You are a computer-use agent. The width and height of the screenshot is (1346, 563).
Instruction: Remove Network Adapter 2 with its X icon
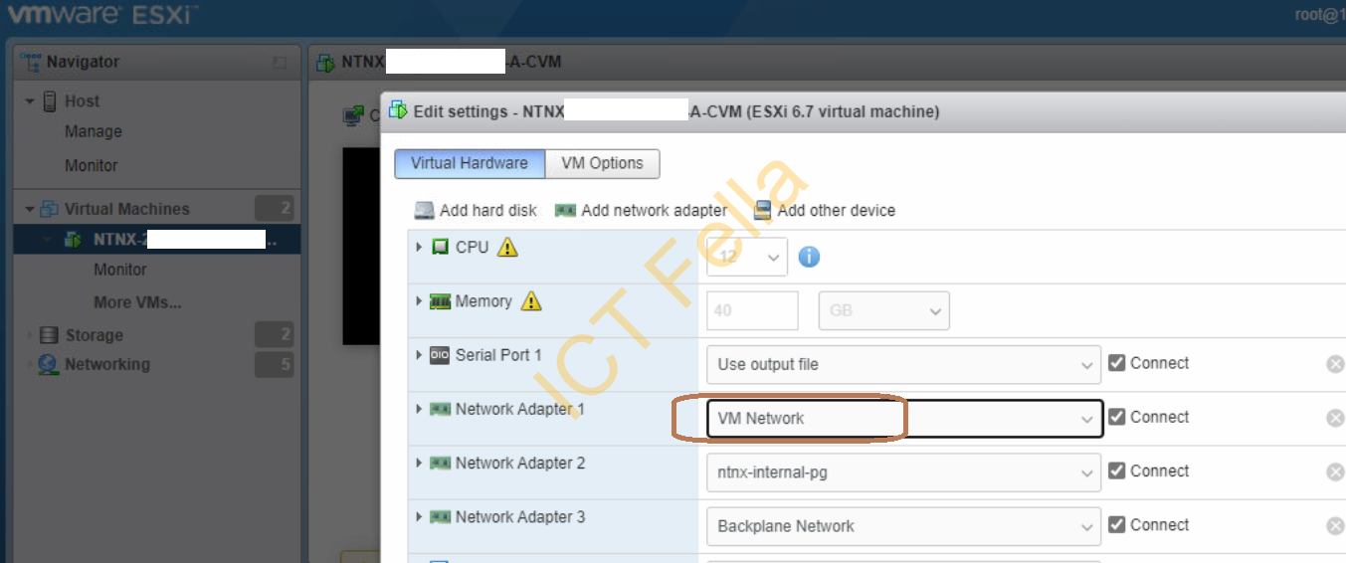(1335, 471)
